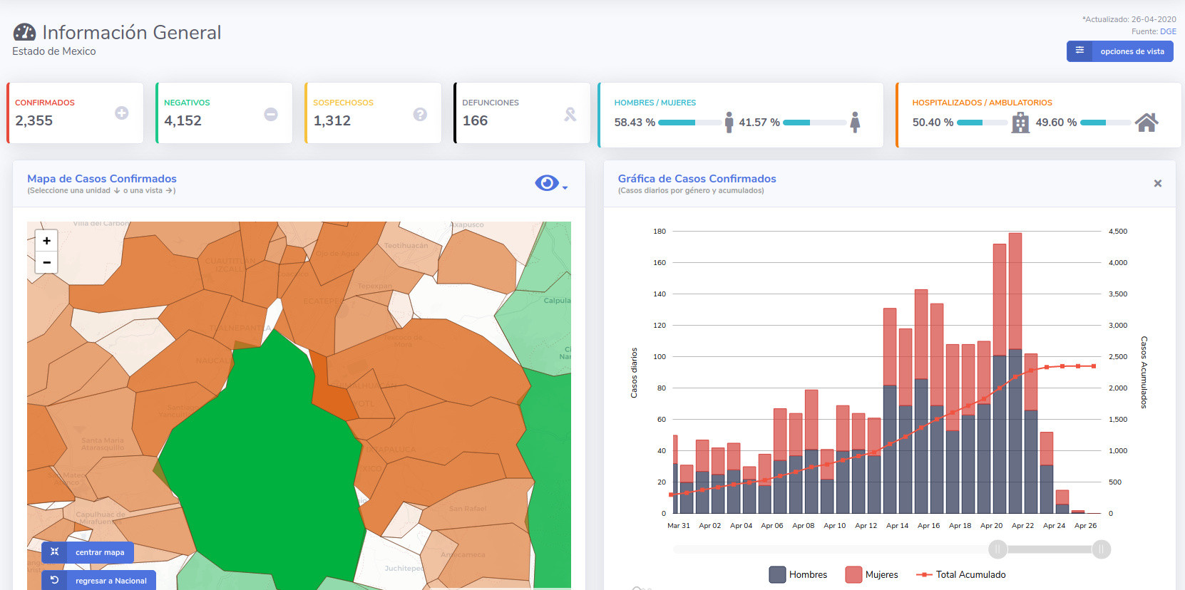The height and width of the screenshot is (590, 1185).
Task: Click the Apr 14 axis label
Action: pos(897,526)
